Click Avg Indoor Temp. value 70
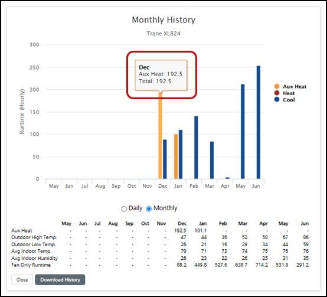The width and height of the screenshot is (327, 297). 184,251
